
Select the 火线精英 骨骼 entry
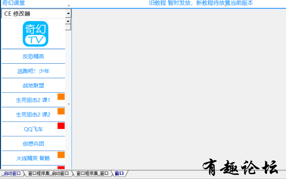[33, 158]
